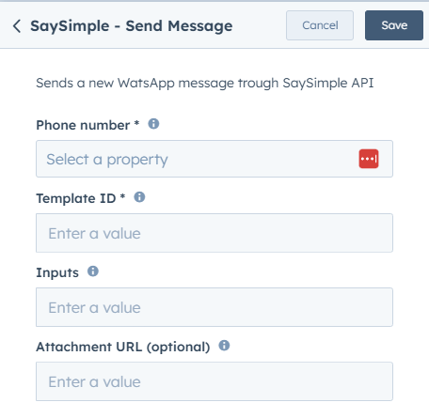The image size is (429, 418).
Task: Focus the Inputs value field
Action: 214,307
